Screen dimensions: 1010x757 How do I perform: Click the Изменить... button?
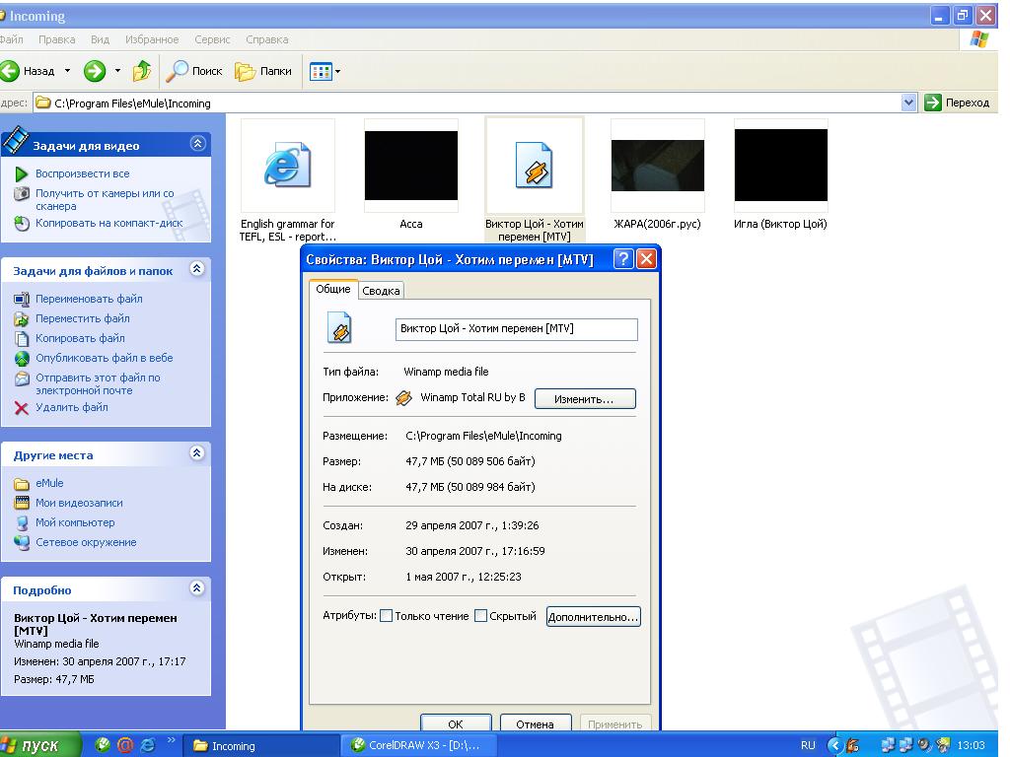click(x=585, y=399)
